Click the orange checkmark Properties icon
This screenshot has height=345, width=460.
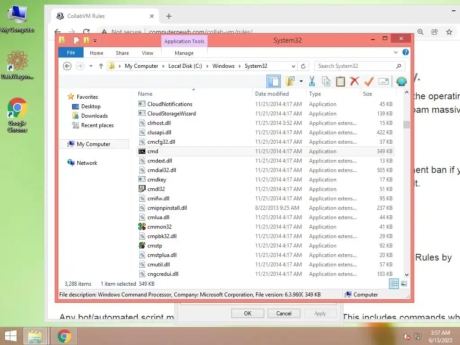pos(369,82)
